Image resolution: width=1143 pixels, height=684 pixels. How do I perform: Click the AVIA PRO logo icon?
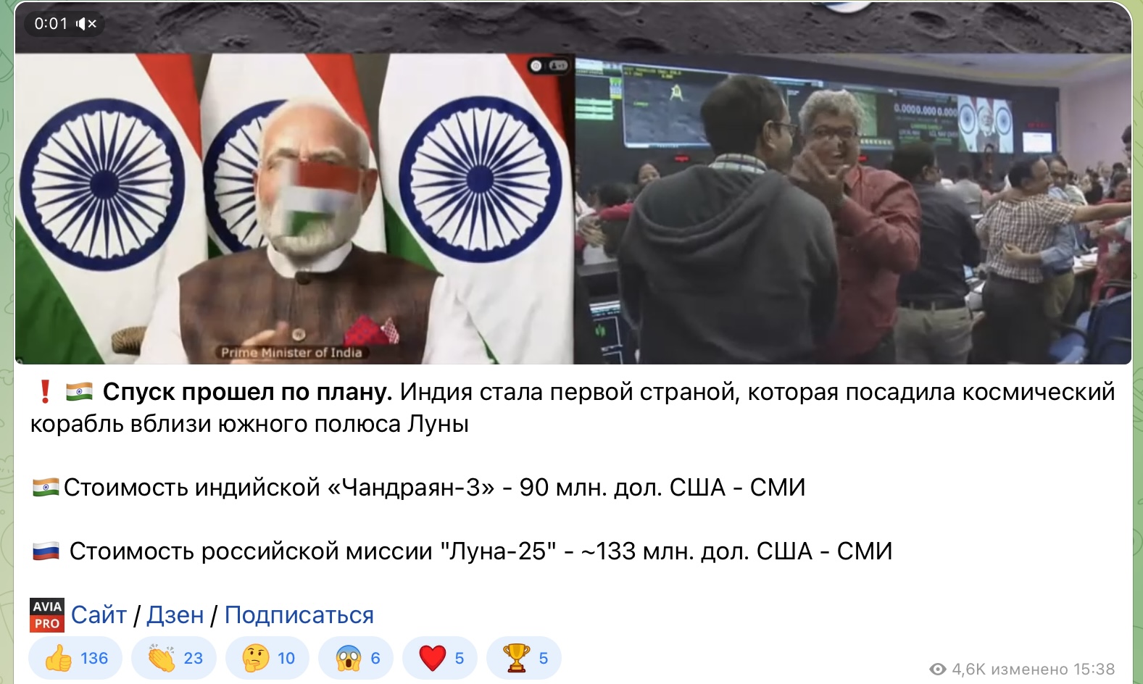(47, 615)
